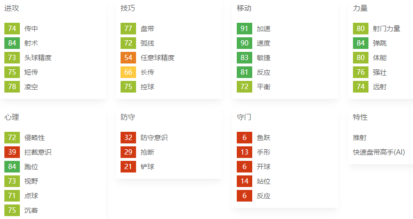Click the 推射 trait entry
This screenshot has width=413, height=219.
tap(360, 138)
